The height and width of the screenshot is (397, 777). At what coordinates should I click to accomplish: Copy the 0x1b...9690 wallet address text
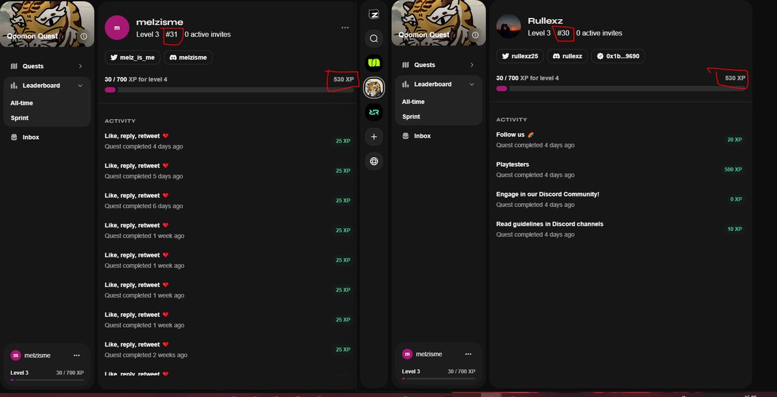[623, 56]
